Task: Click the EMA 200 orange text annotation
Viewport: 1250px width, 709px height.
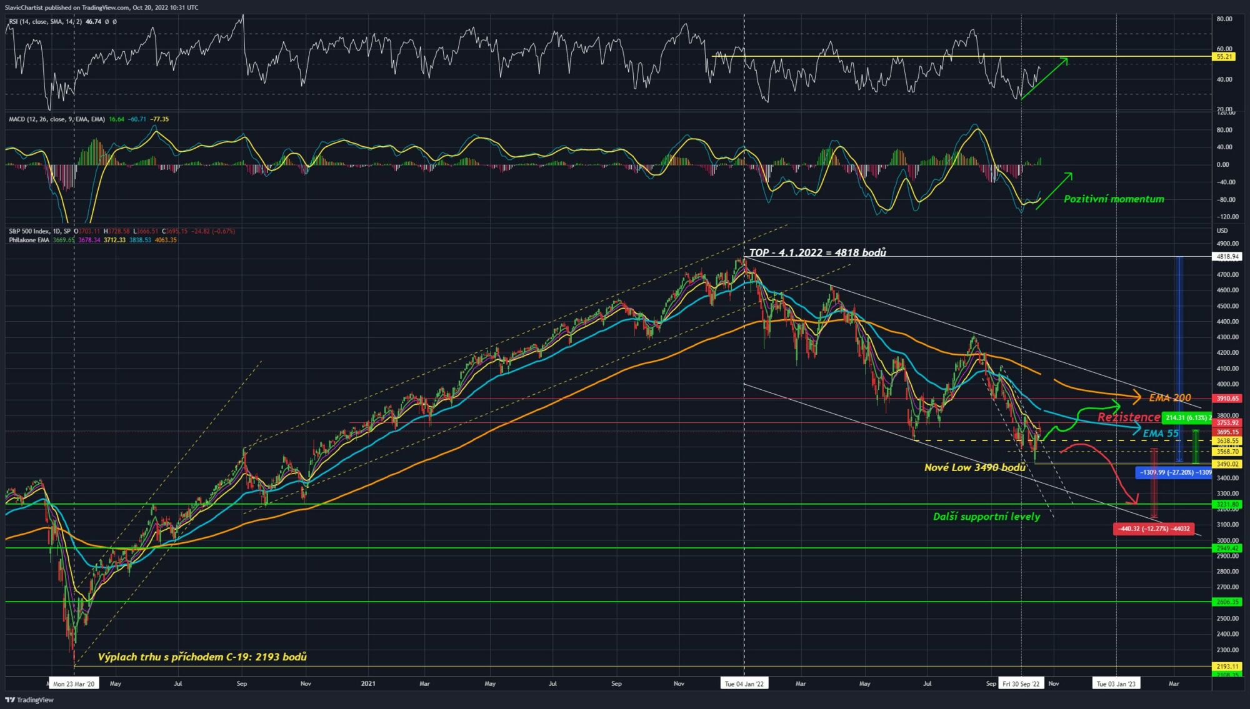Action: (1170, 397)
